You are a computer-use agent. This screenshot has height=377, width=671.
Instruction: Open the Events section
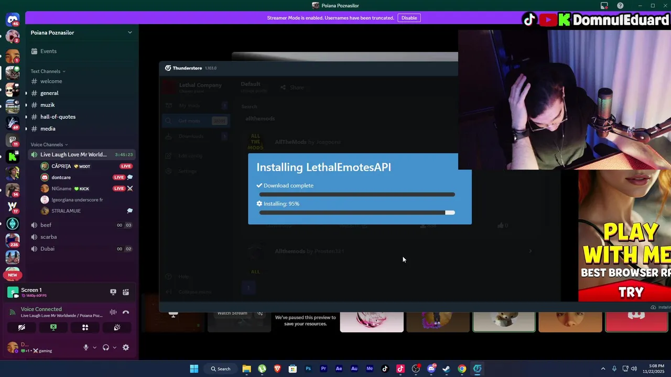coord(81,51)
